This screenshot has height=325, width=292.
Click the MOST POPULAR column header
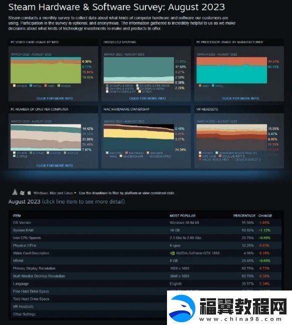click(x=182, y=216)
